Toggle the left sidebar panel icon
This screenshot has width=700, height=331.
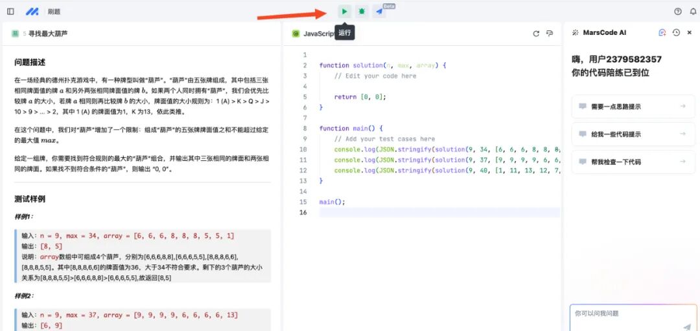(x=10, y=12)
